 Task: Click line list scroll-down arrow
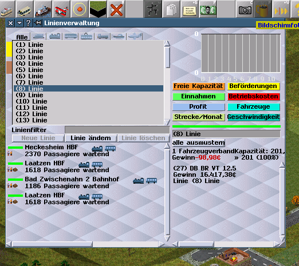click(x=167, y=122)
